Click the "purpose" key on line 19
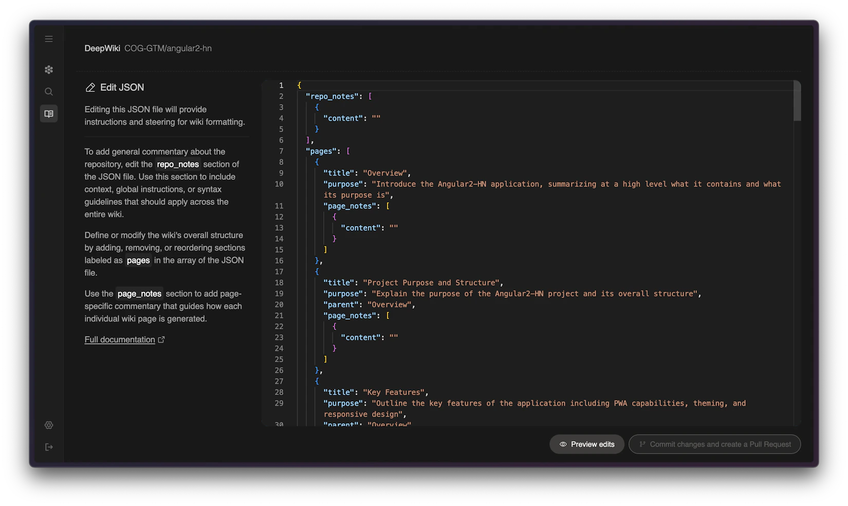Screen dimensions: 848x506 click(x=343, y=293)
